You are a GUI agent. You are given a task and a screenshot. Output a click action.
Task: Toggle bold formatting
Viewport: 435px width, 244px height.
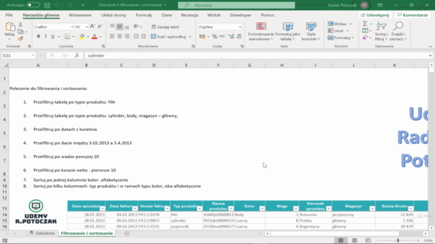pyautogui.click(x=38, y=36)
